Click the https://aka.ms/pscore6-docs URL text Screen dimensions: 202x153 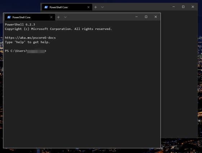tap(30, 38)
